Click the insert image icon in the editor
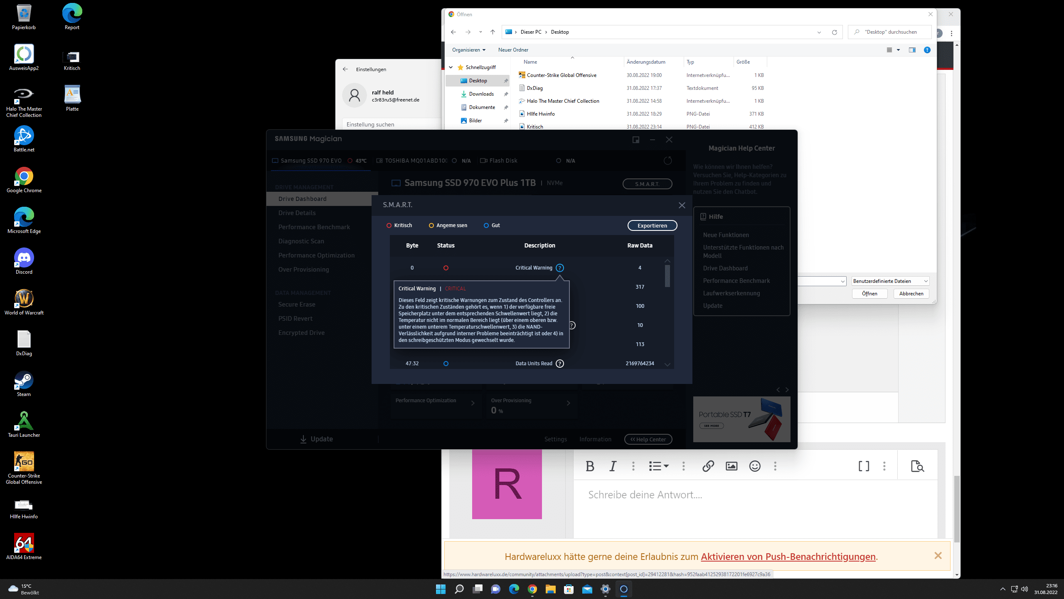This screenshot has height=599, width=1064. [x=731, y=466]
